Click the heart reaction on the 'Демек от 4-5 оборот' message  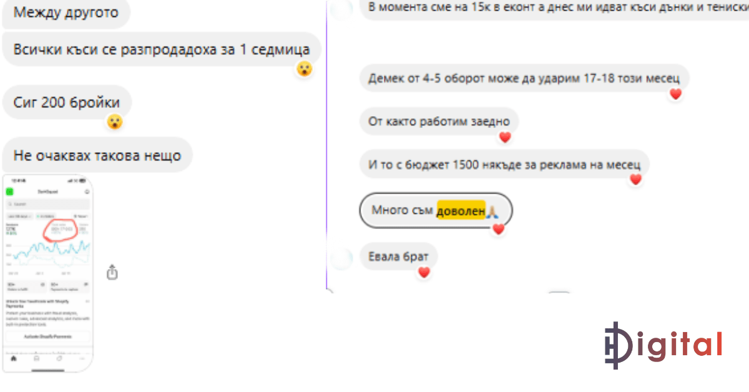click(x=675, y=94)
